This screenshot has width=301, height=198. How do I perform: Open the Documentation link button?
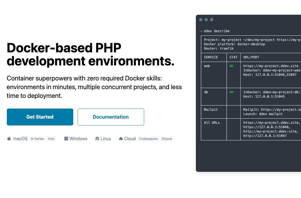[x=111, y=117]
